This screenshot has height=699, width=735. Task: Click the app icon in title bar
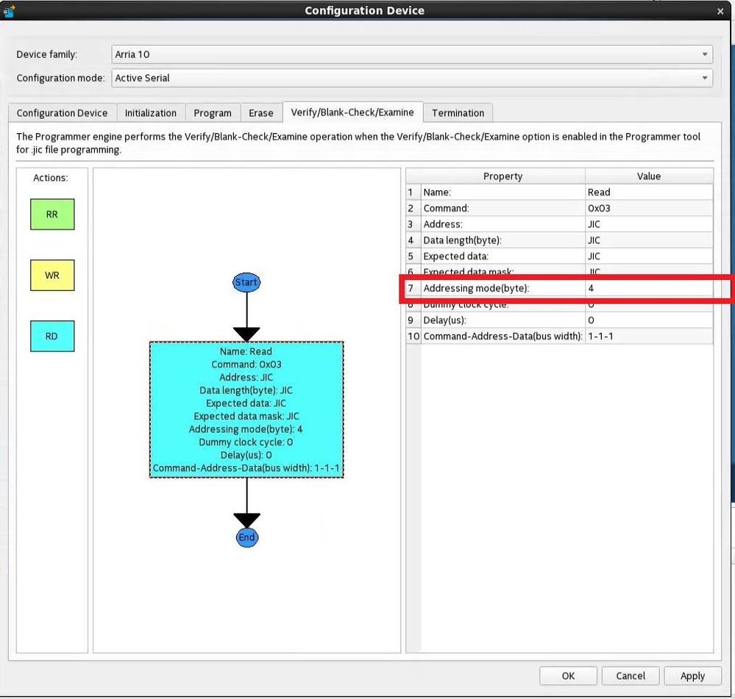(9, 11)
